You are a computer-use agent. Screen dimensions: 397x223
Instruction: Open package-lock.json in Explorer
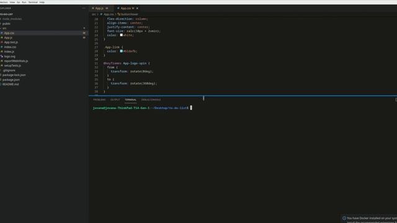tap(14, 75)
